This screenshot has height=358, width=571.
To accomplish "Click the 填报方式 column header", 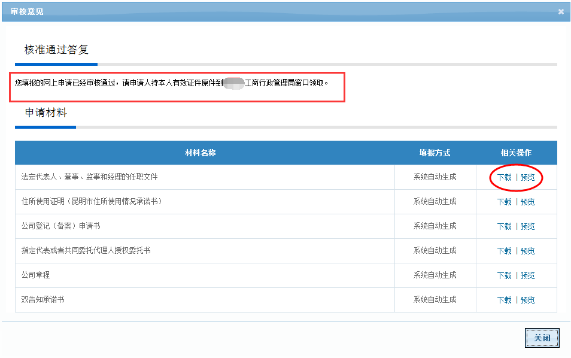I will coord(435,153).
